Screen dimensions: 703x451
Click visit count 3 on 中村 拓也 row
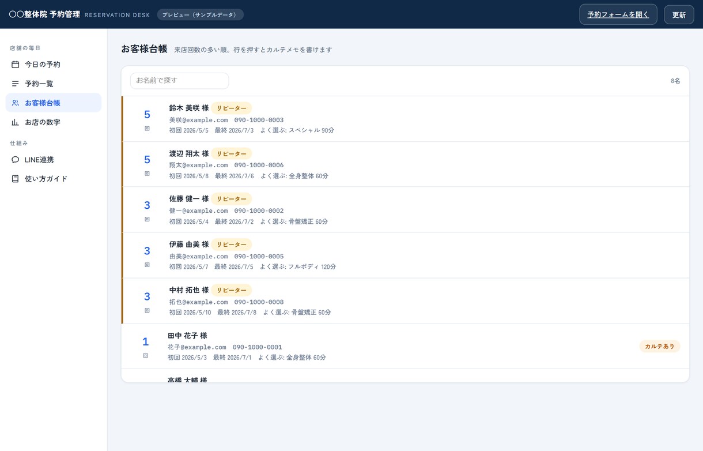coord(147,296)
